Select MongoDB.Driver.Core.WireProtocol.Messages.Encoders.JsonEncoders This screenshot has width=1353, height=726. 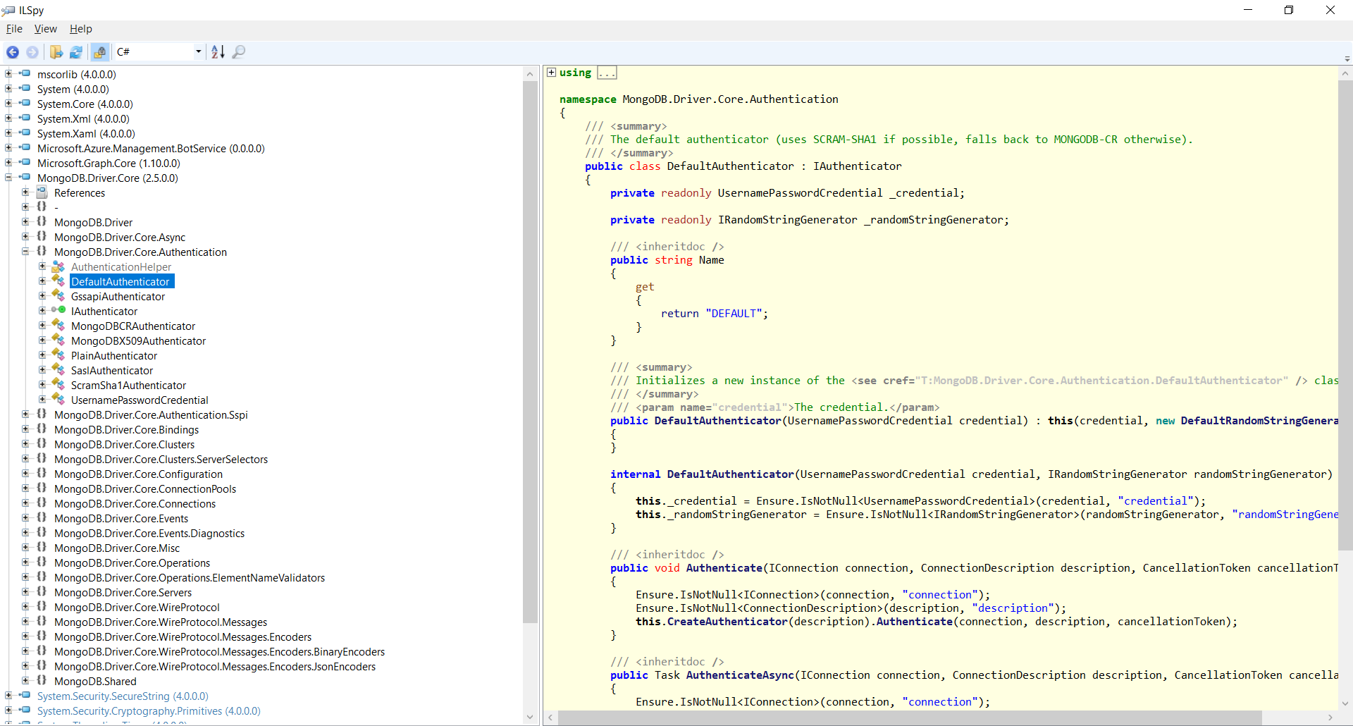215,667
